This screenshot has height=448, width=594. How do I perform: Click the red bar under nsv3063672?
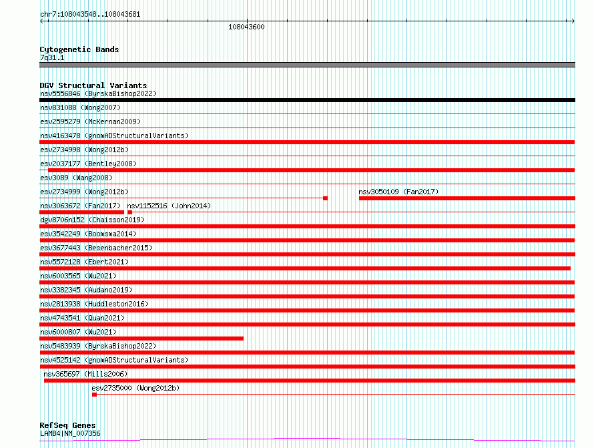pos(82,212)
